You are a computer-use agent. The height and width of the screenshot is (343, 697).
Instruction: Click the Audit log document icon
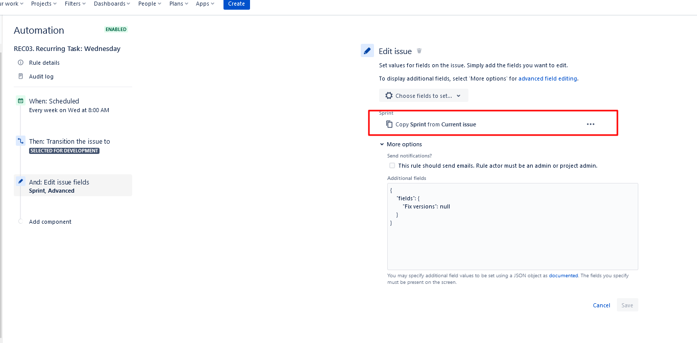click(x=20, y=76)
